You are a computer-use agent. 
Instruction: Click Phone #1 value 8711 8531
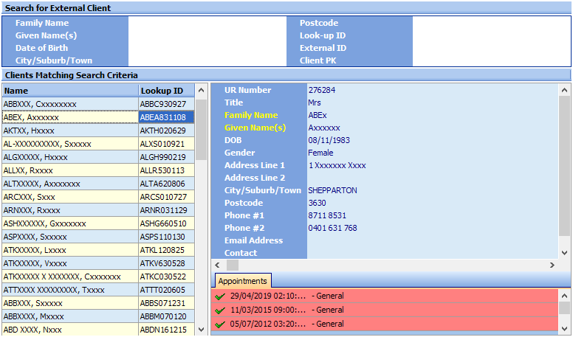pos(327,215)
